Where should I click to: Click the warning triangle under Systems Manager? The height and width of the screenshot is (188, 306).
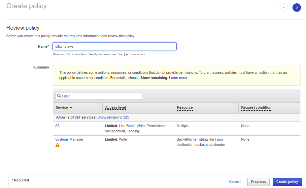[57, 145]
